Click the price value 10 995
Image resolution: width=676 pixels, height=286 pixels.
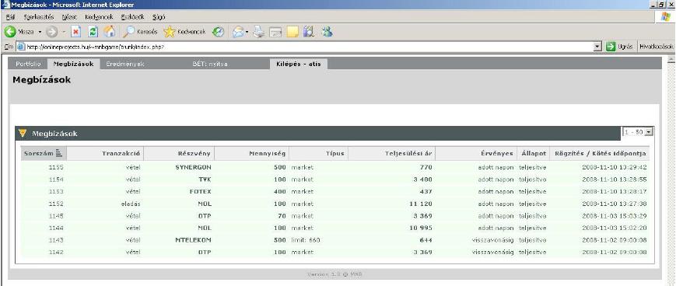(x=420, y=228)
